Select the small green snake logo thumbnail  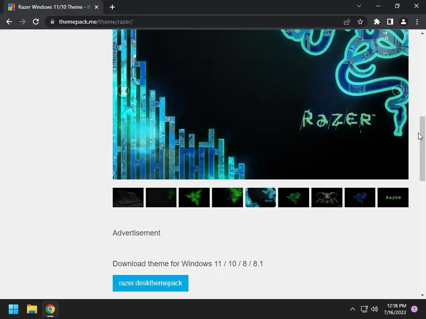(x=294, y=197)
